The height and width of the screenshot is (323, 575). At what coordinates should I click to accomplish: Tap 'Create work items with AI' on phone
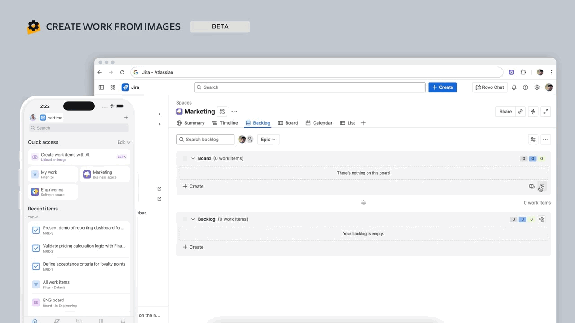point(79,157)
